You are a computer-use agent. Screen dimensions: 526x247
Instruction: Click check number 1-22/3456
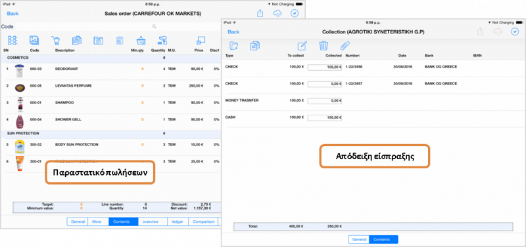click(x=354, y=67)
